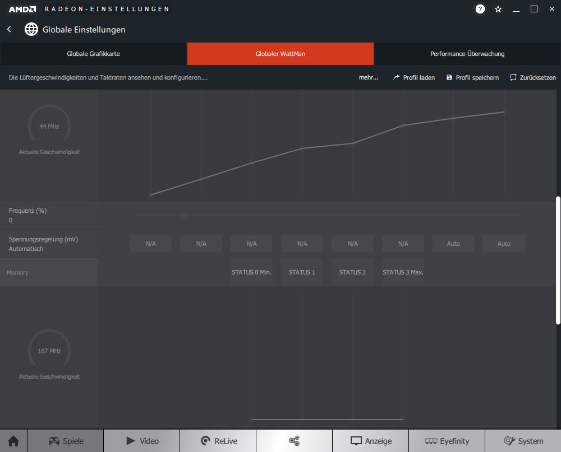The image size is (561, 452).
Task: Open the Video section
Action: pos(142,441)
